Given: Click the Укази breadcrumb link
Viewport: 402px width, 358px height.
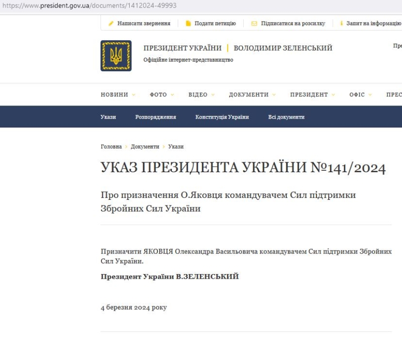Looking at the screenshot, I should [176, 147].
